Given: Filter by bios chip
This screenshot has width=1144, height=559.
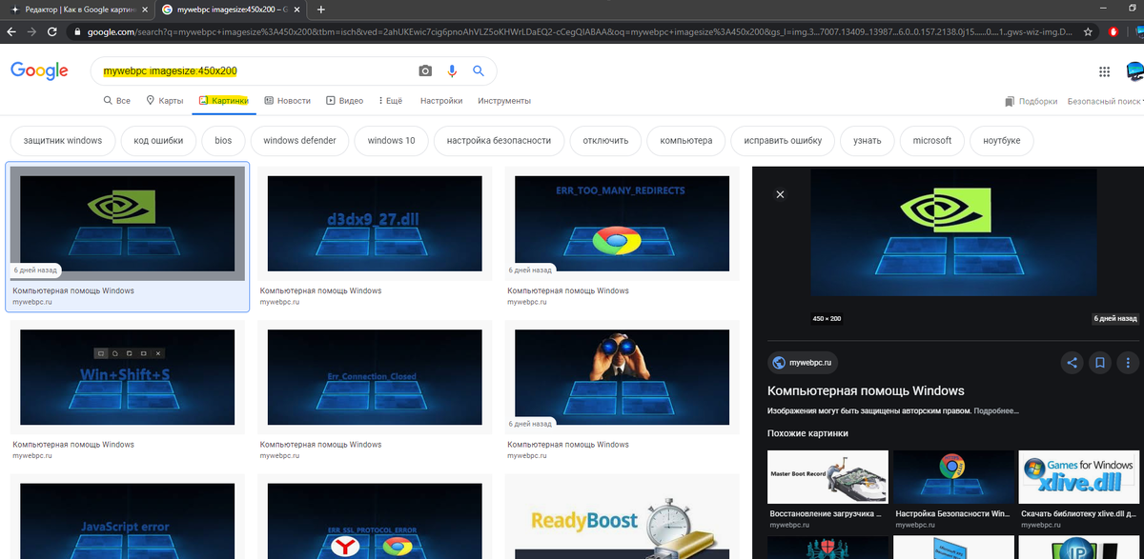Looking at the screenshot, I should [x=223, y=141].
